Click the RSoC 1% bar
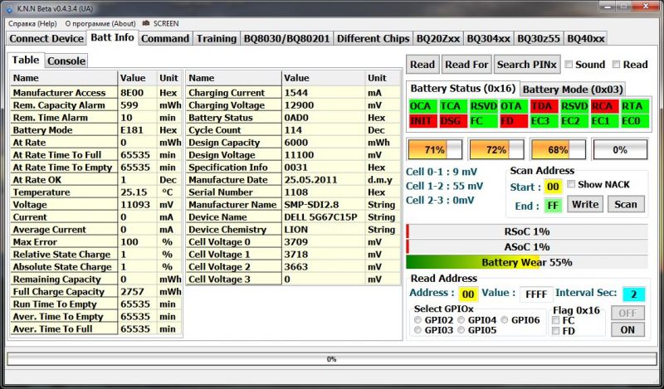Viewport: 664px width, 389px height. pyautogui.click(x=527, y=232)
